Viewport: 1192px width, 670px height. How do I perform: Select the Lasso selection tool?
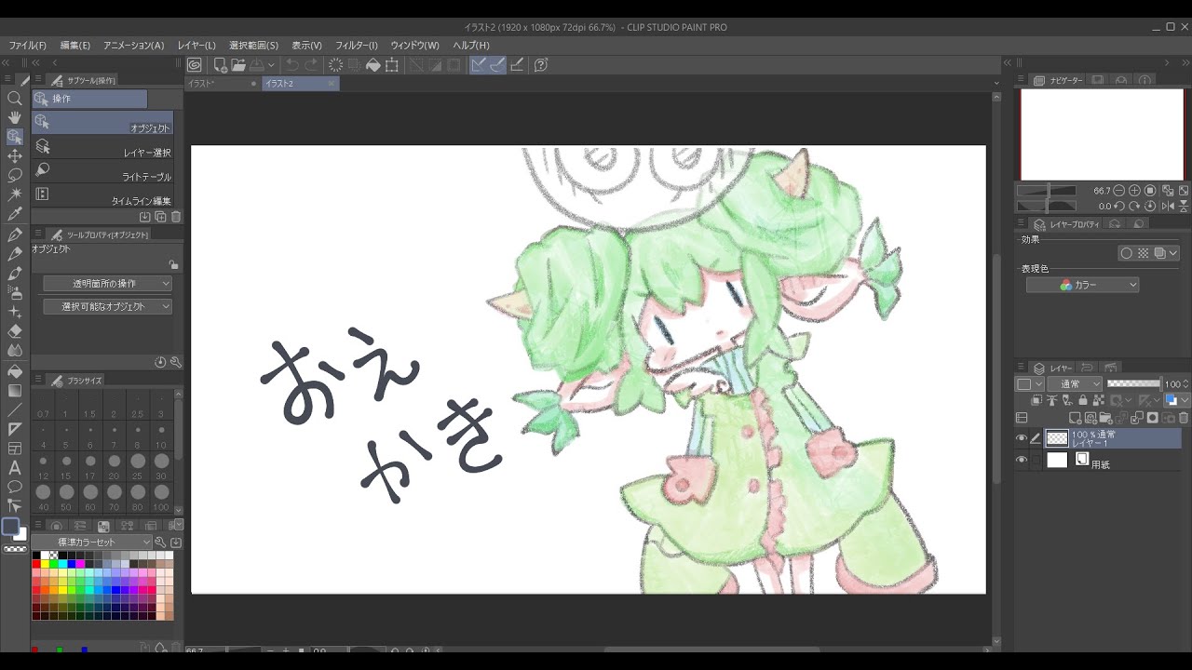click(x=15, y=175)
